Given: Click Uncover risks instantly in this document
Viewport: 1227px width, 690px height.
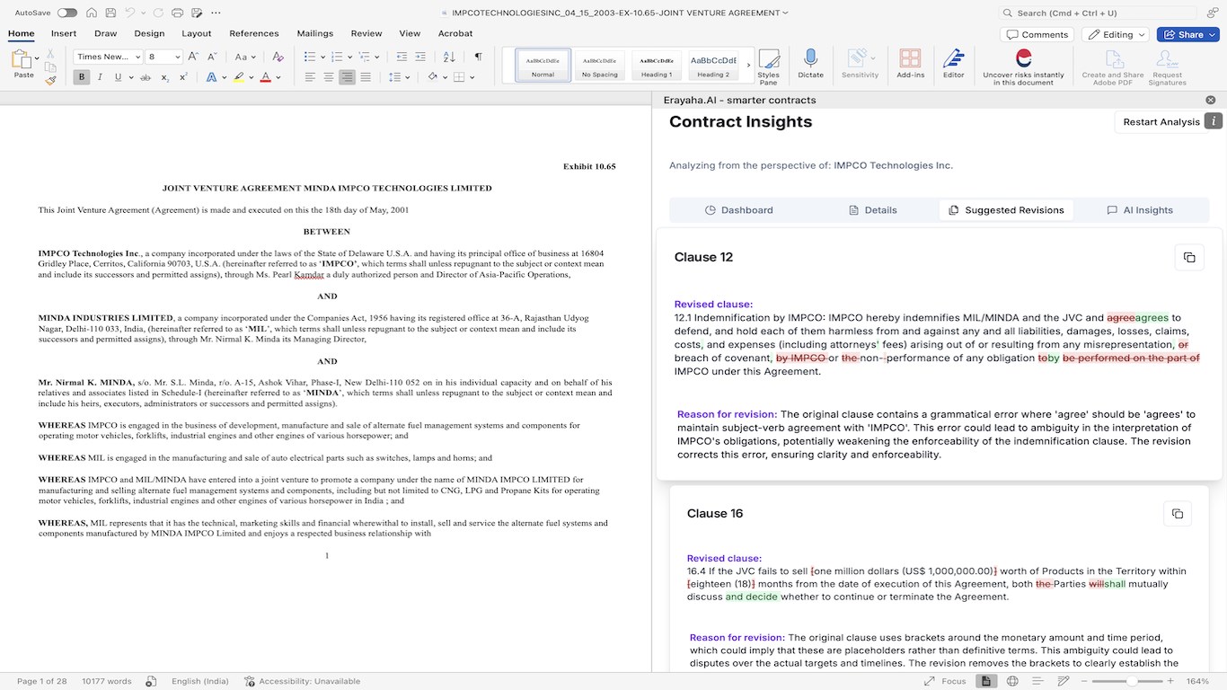Looking at the screenshot, I should [x=1023, y=67].
